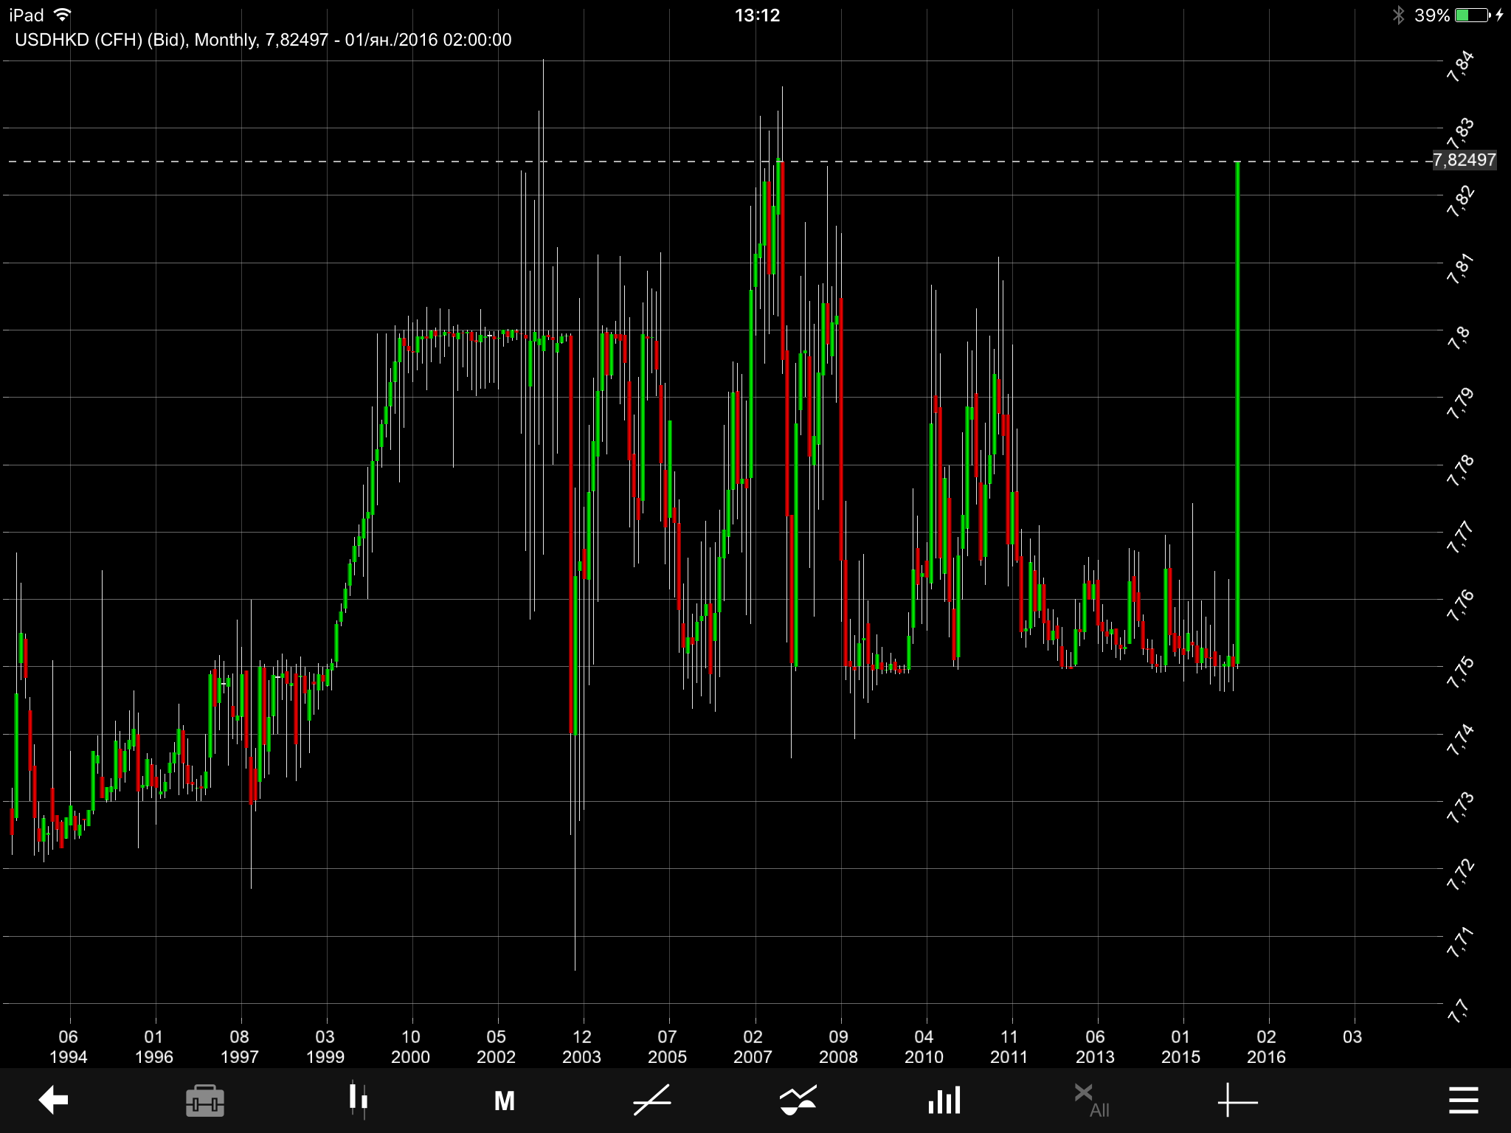
Task: Tap the bar histogram volume icon
Action: [944, 1101]
